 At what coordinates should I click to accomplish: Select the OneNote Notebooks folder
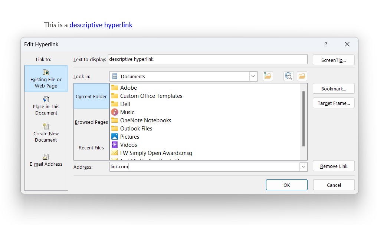pyautogui.click(x=141, y=120)
